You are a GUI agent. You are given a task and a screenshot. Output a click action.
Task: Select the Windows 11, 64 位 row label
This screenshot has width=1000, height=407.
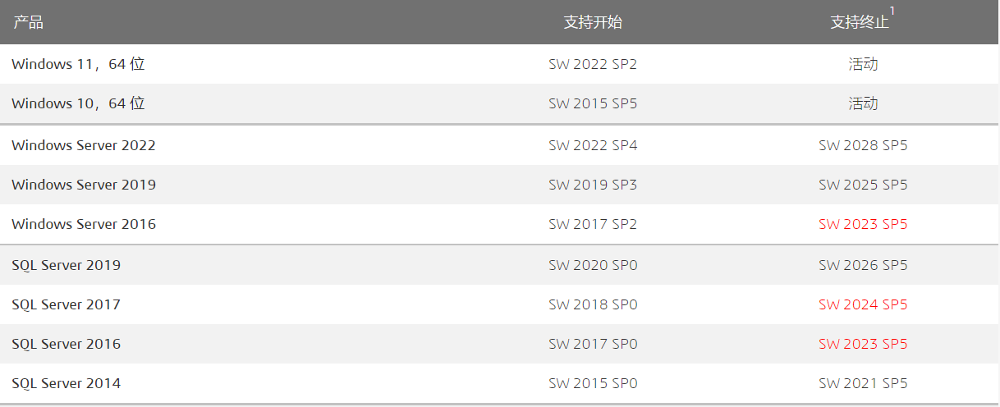click(x=78, y=64)
